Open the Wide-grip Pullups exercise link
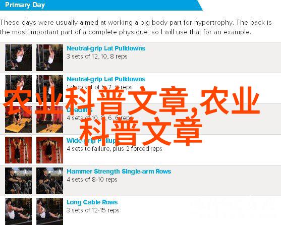This screenshot has width=281, height=225. tap(92, 141)
